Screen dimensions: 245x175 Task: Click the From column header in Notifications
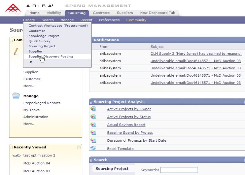click(x=104, y=47)
